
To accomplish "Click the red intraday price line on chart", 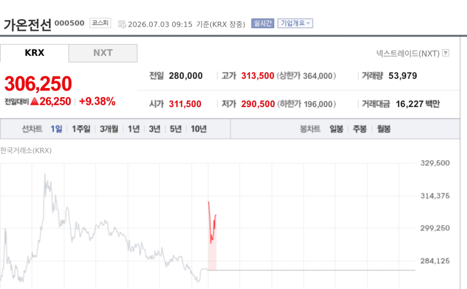I will pos(212,227).
